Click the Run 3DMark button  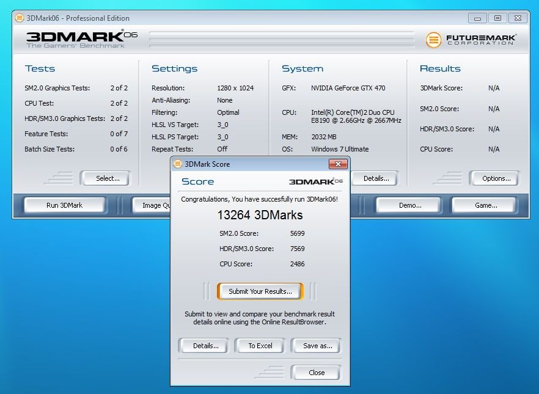(x=64, y=205)
